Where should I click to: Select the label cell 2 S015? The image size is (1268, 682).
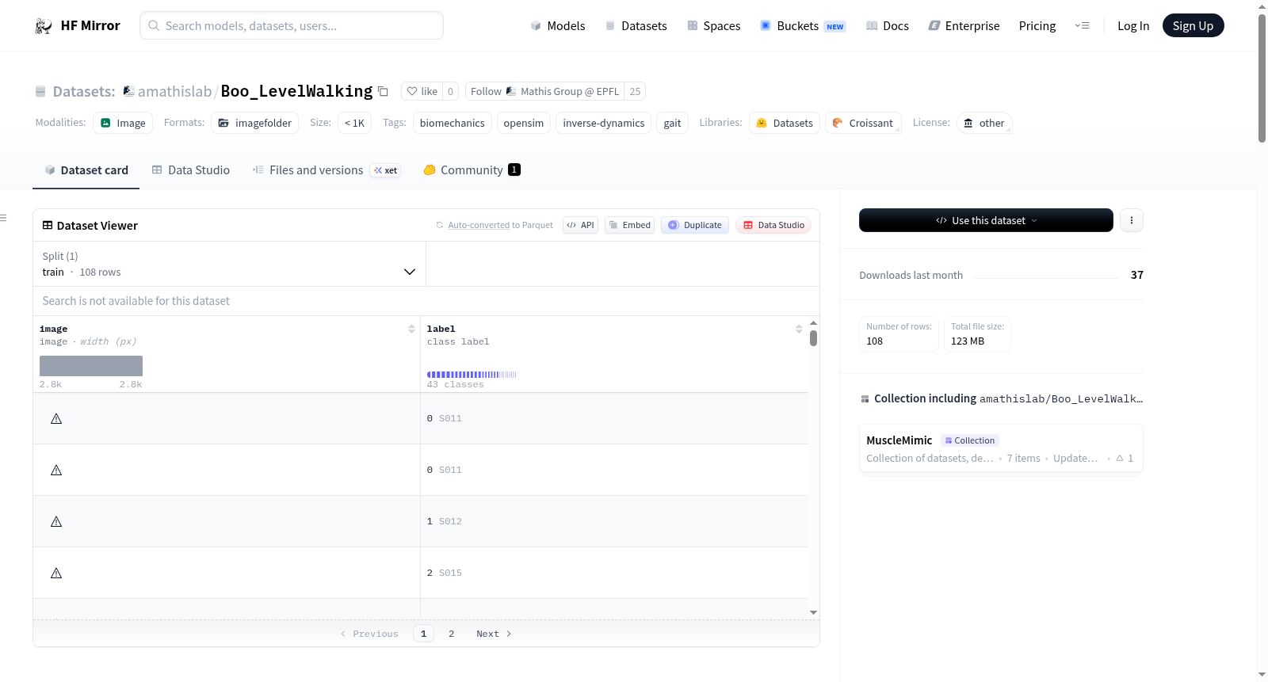613,573
